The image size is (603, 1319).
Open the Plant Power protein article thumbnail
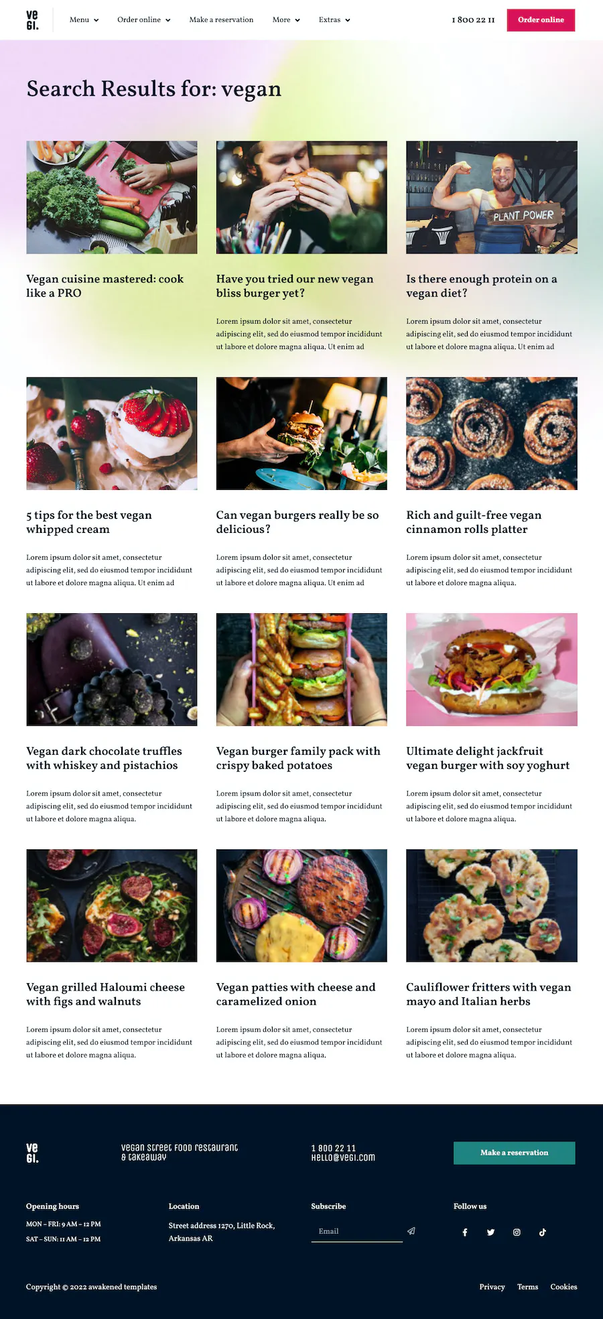point(491,197)
